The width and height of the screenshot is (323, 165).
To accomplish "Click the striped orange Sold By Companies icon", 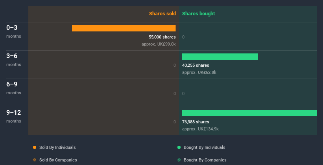I will [35, 160].
